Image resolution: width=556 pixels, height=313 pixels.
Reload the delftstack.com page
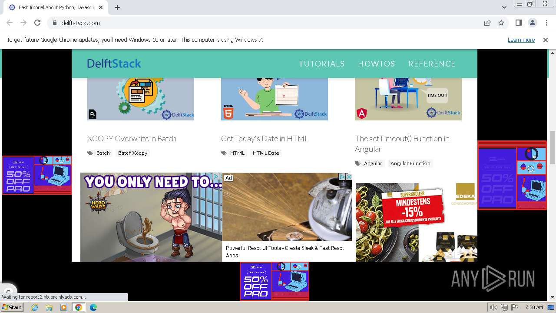(37, 23)
